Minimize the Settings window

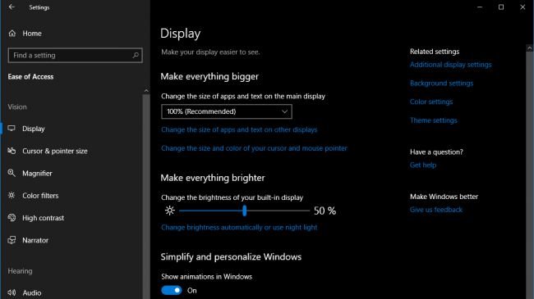coord(480,7)
